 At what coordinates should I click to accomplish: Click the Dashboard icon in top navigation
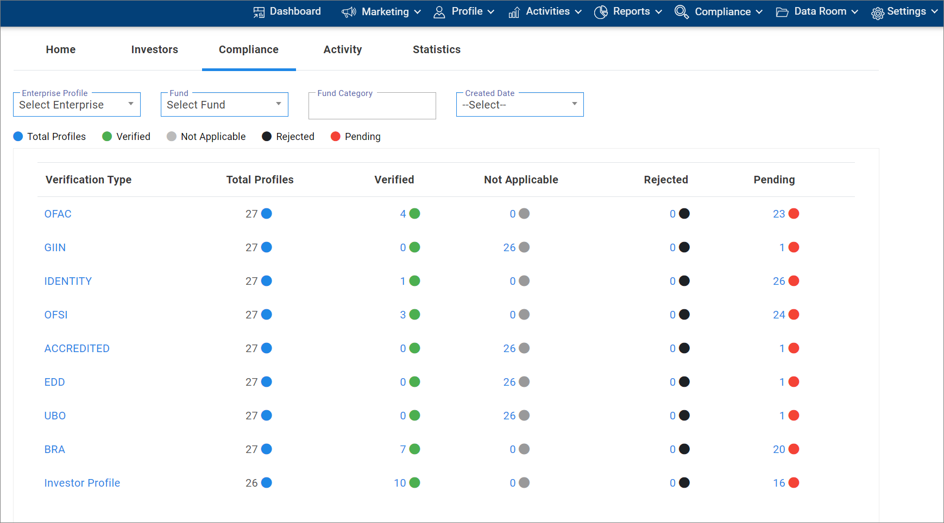(x=259, y=12)
